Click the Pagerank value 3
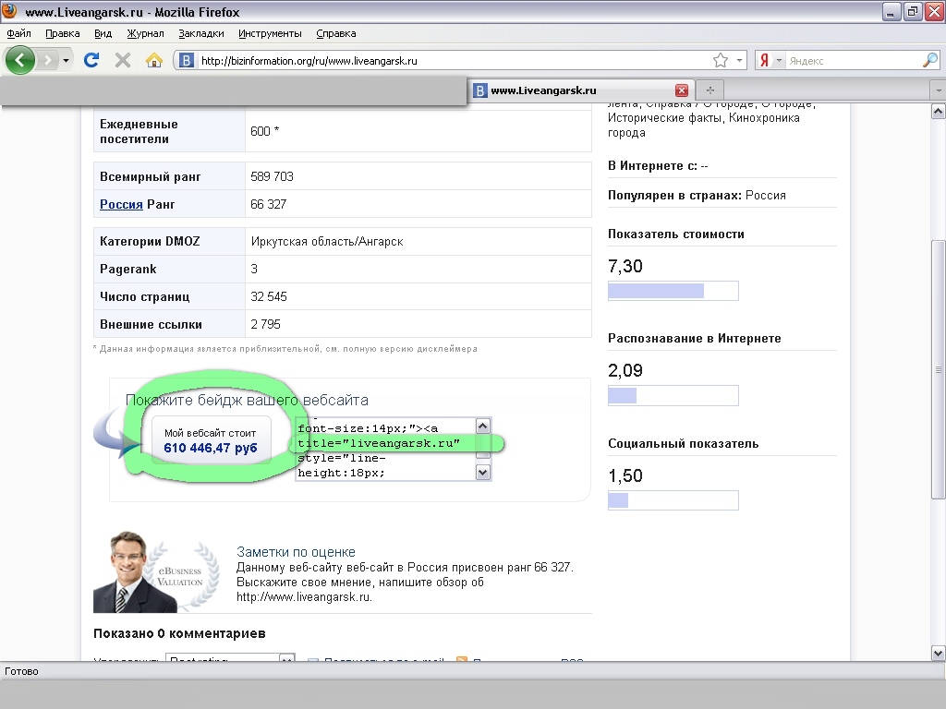Screen dimensions: 946x709 pyautogui.click(x=254, y=269)
